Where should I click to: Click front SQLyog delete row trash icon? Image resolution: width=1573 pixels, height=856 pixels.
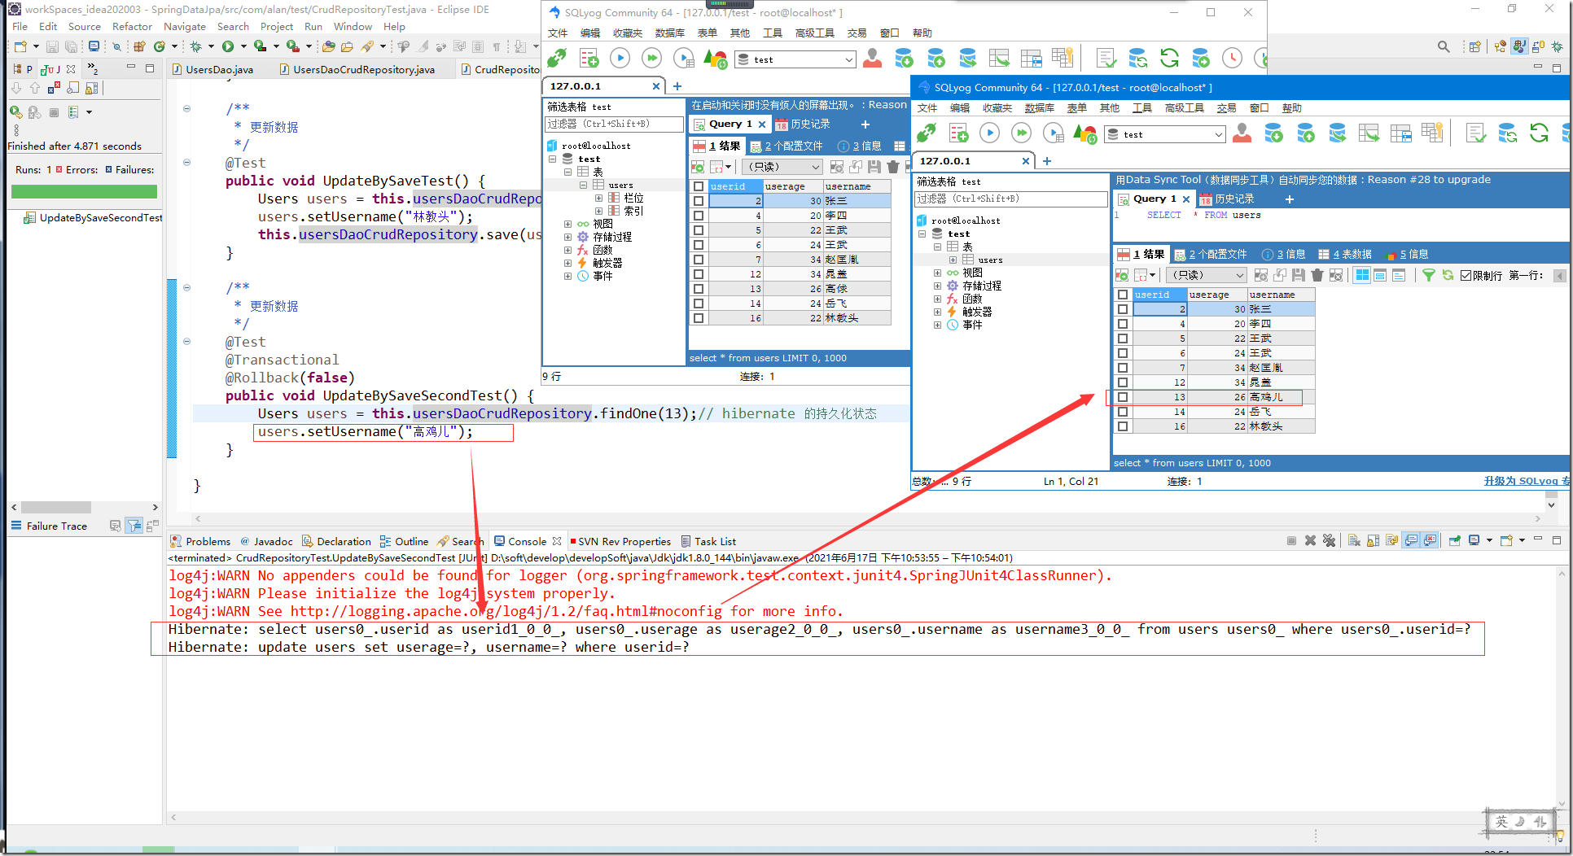[x=1317, y=276]
